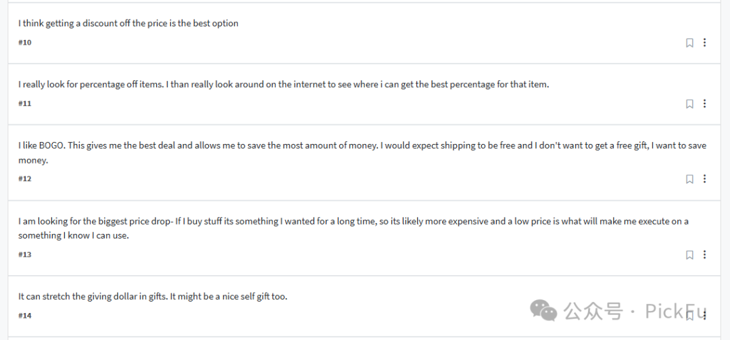Click the #11 response number label

coord(25,103)
